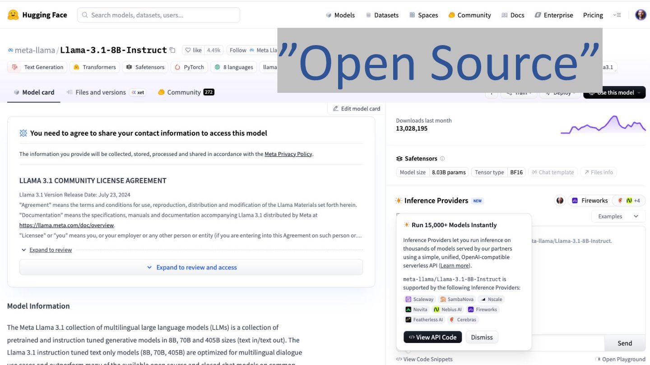Click the Hugging Face logo
Viewport: 650px width, 365px height.
tap(37, 15)
